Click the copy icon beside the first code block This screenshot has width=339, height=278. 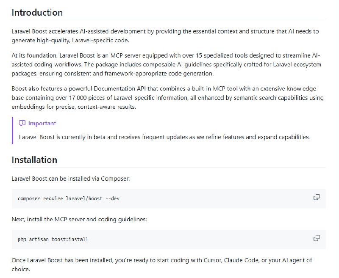(316, 198)
